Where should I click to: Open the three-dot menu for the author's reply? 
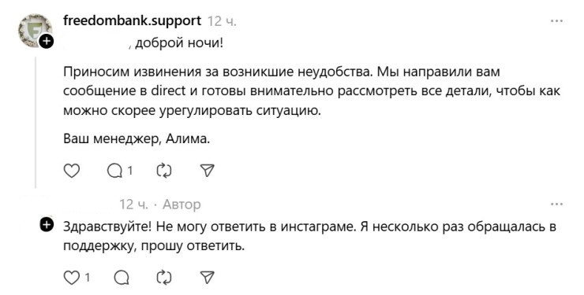pyautogui.click(x=556, y=204)
